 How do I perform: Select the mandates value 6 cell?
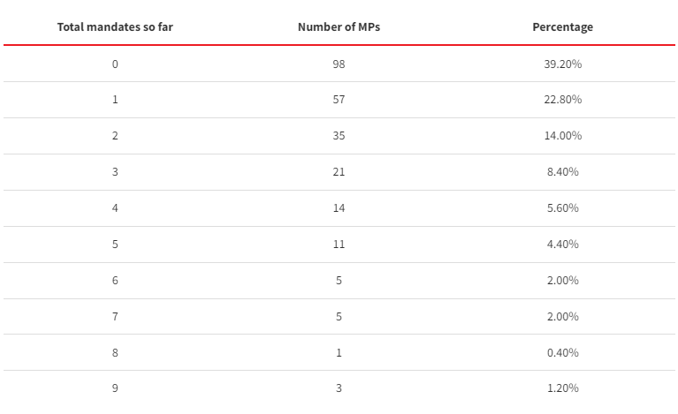[115, 280]
